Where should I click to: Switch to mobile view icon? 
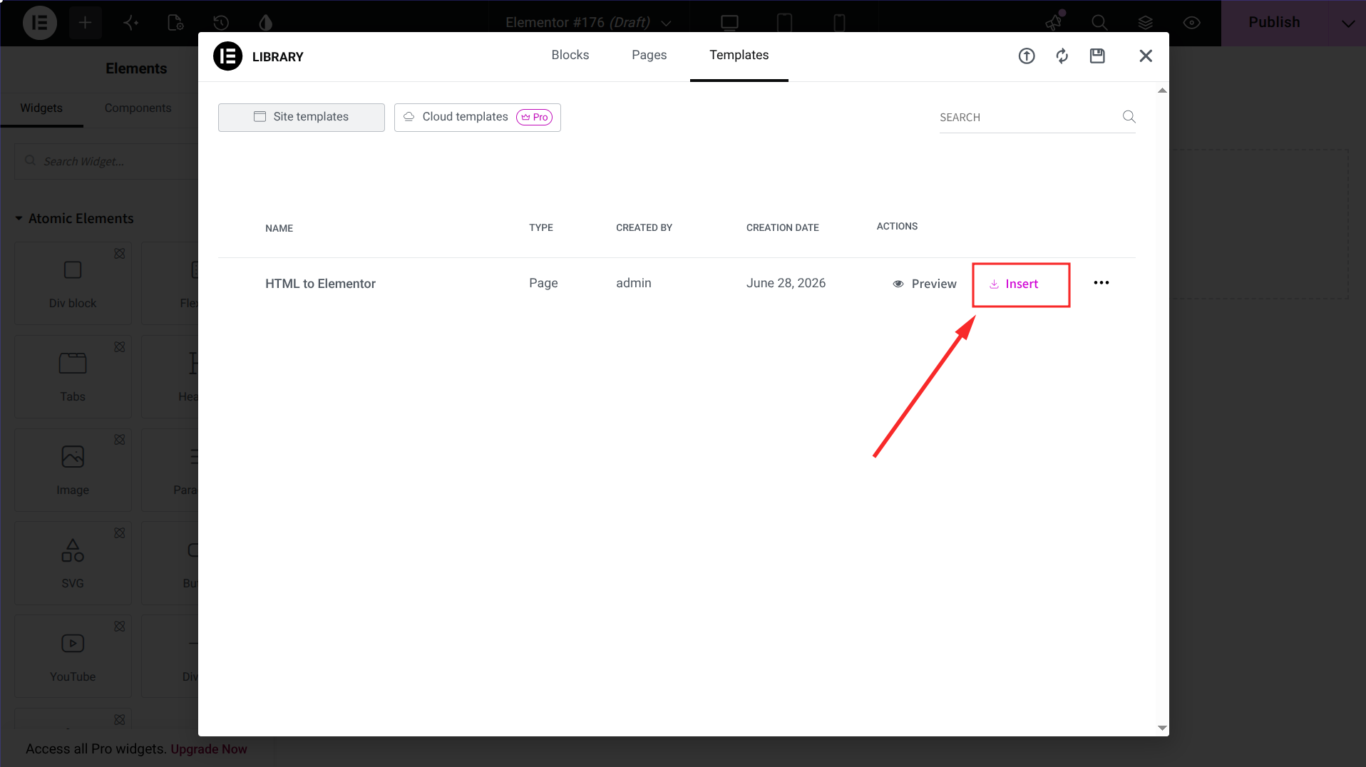[839, 23]
